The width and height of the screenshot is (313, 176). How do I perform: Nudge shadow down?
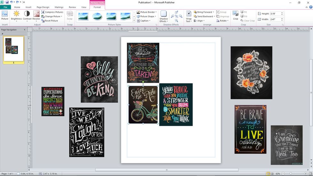click(x=176, y=20)
